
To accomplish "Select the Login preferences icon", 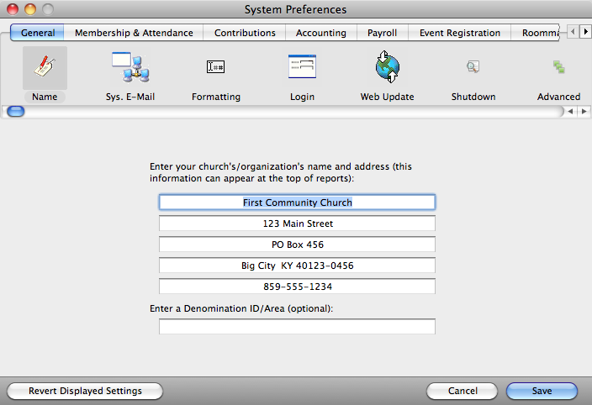I will point(301,69).
